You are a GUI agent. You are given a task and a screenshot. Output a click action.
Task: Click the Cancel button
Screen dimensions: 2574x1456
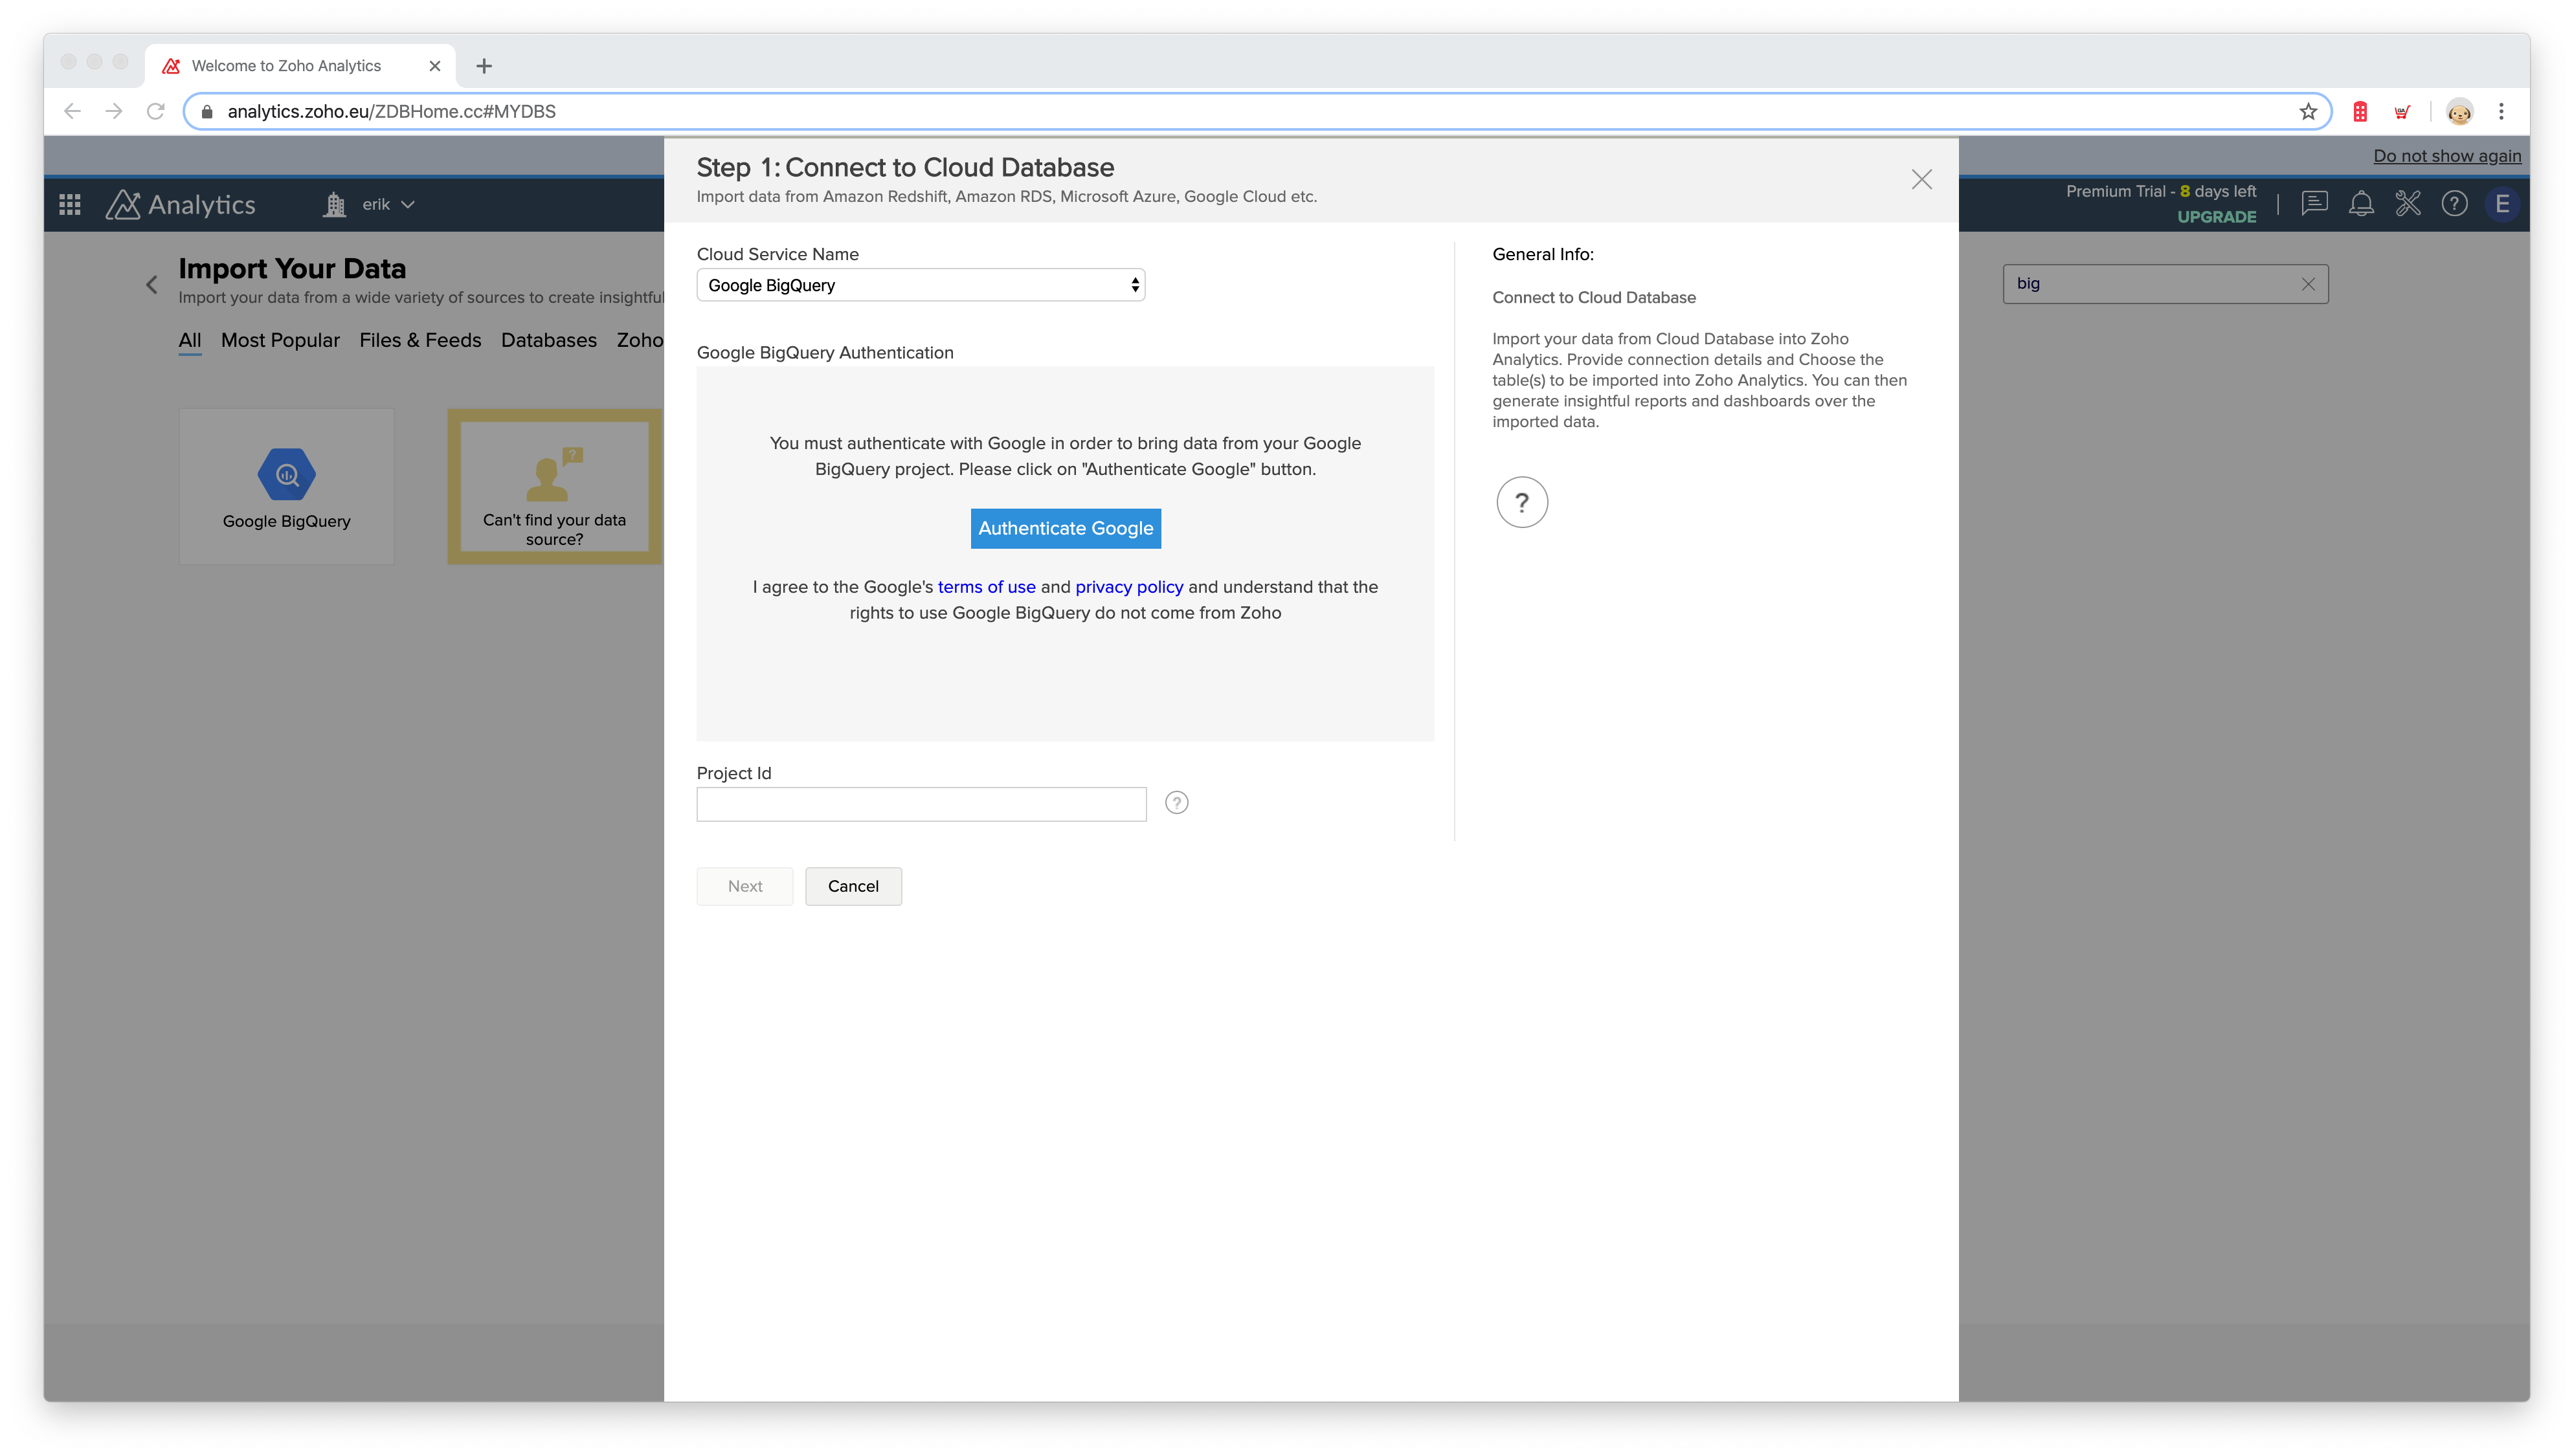tap(853, 886)
